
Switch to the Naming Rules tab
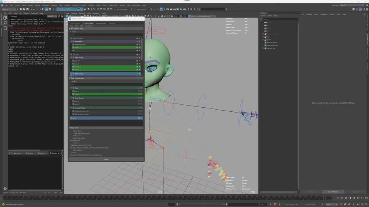100,23
